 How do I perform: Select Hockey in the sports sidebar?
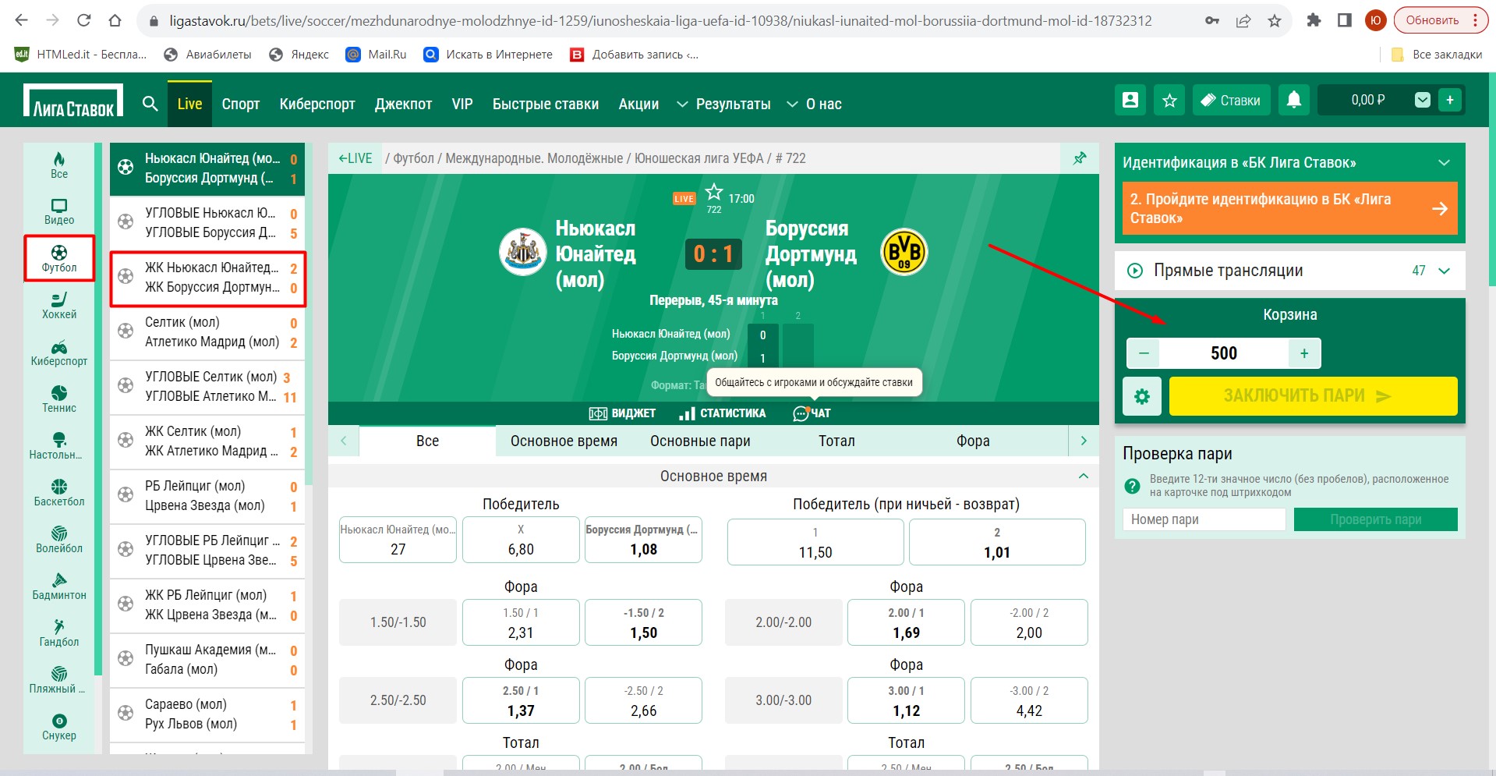click(59, 305)
